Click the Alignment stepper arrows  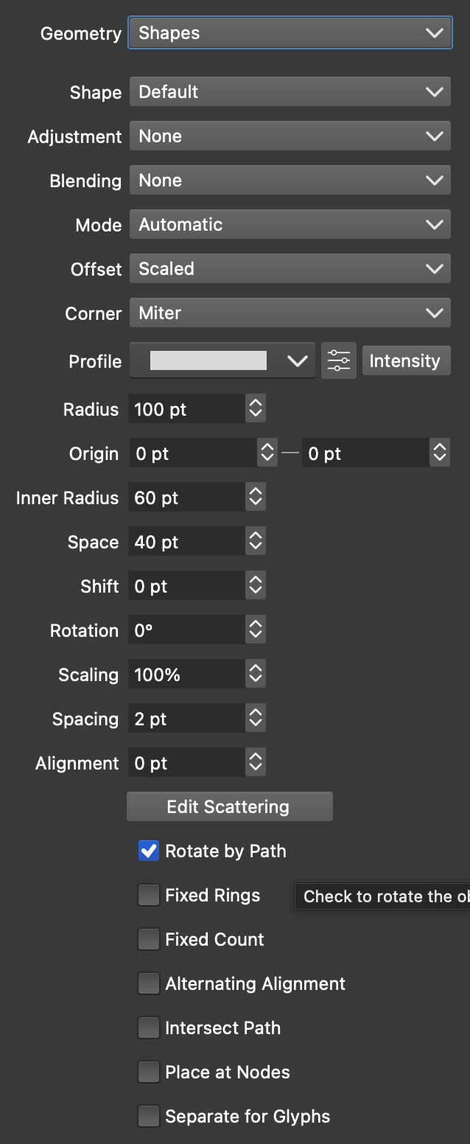point(256,763)
